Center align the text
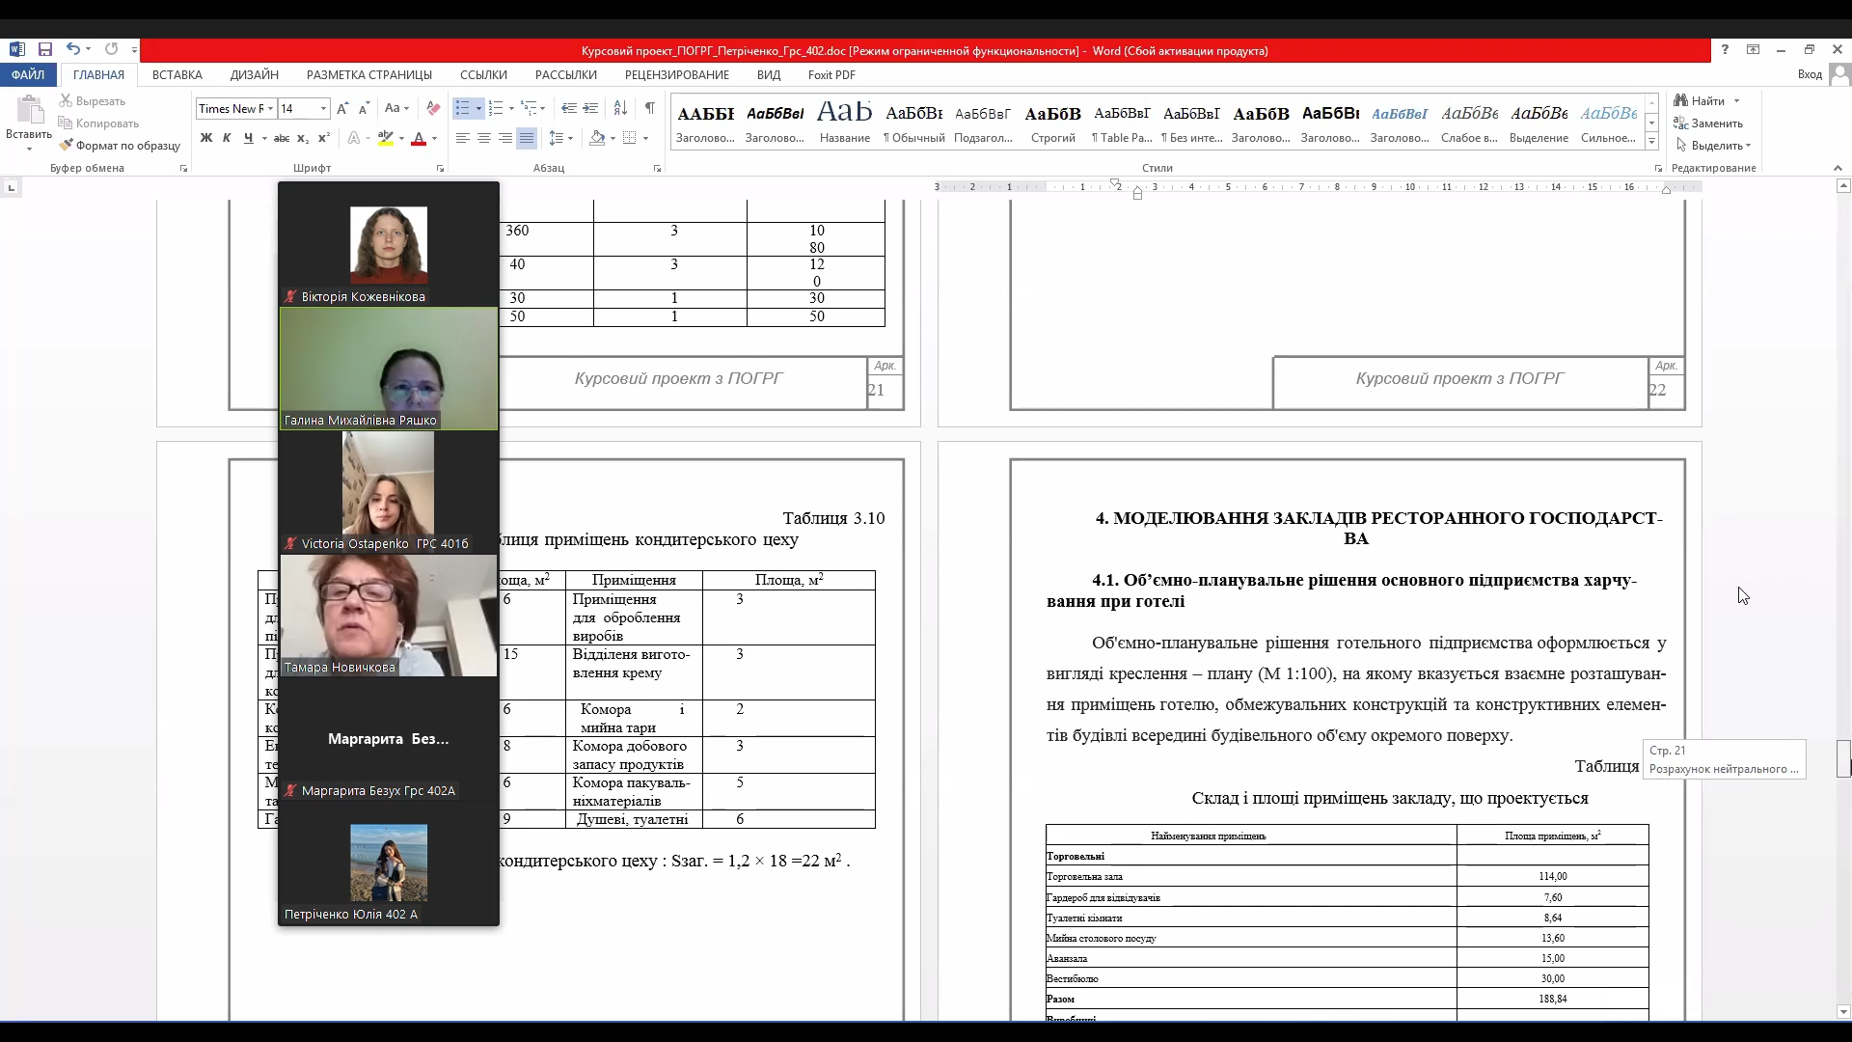The width and height of the screenshot is (1852, 1042). (484, 139)
